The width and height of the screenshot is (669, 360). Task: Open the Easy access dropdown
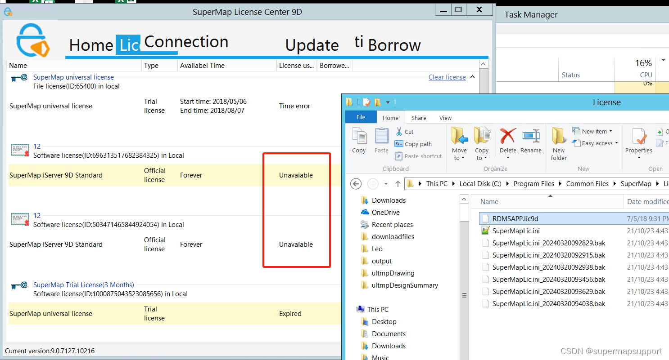(595, 143)
